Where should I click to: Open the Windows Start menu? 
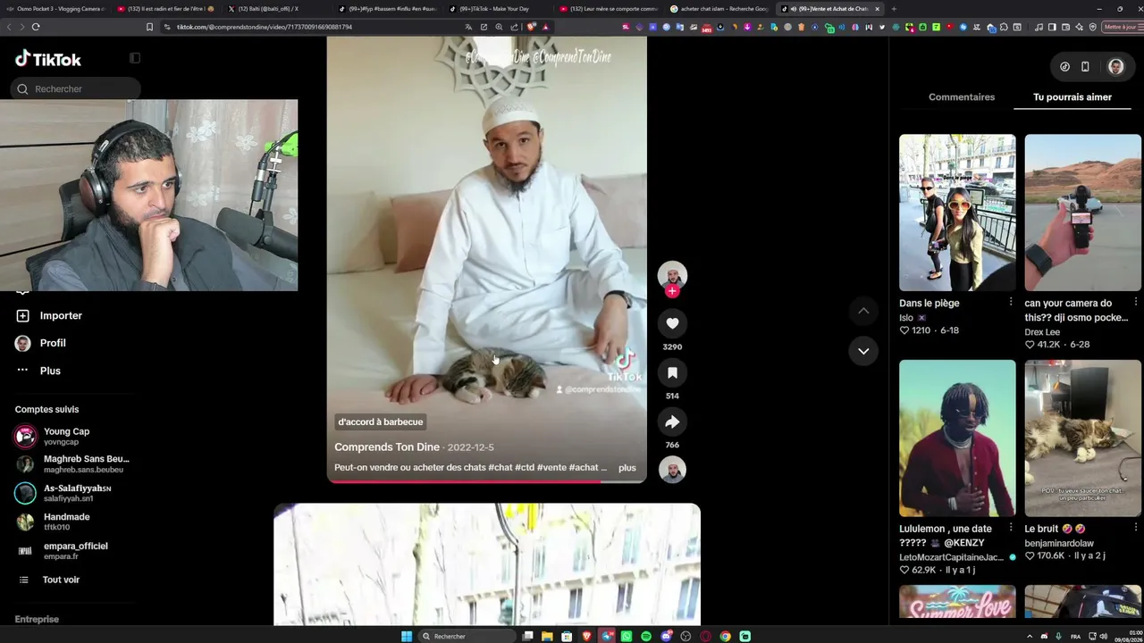pyautogui.click(x=407, y=636)
